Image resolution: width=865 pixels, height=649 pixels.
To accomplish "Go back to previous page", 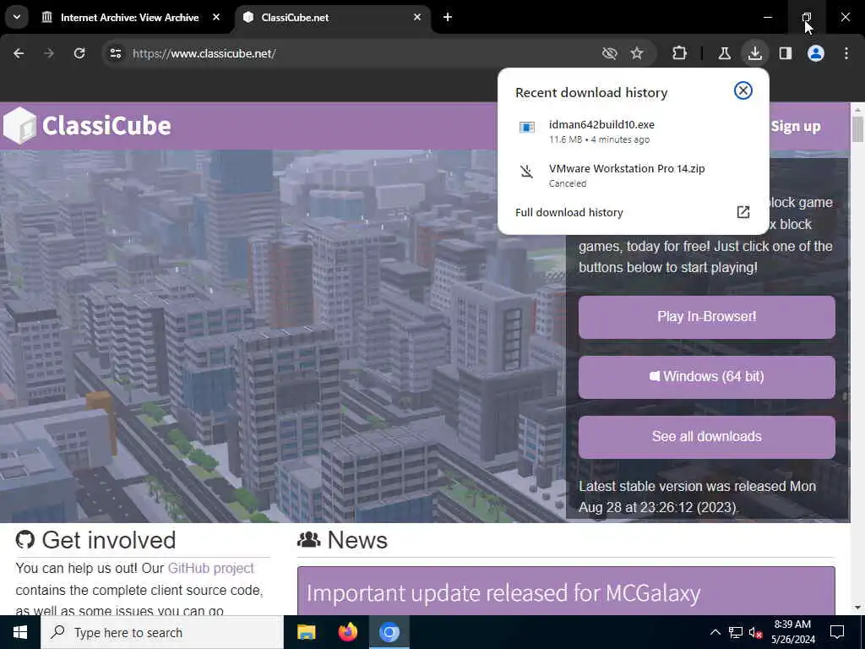I will click(19, 53).
